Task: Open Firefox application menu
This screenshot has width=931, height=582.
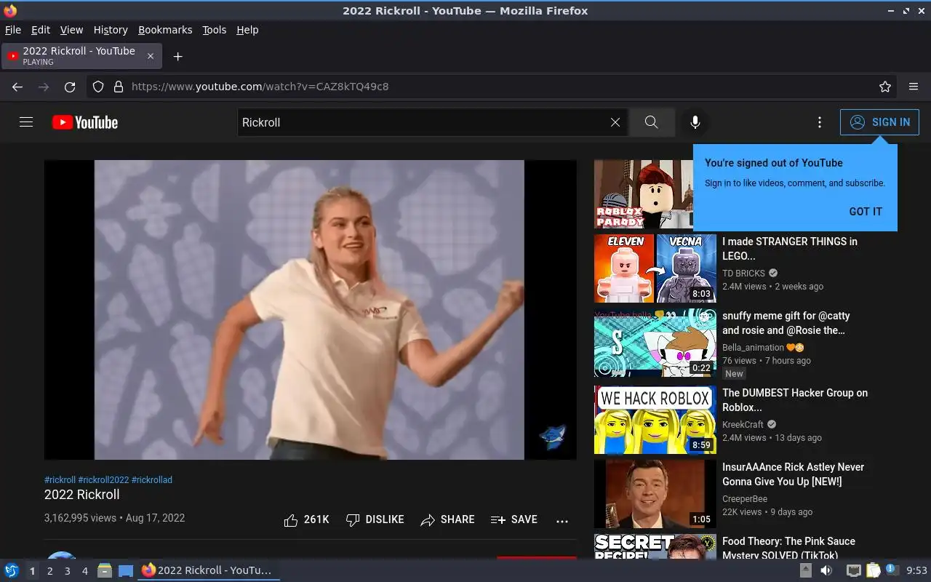Action: tap(914, 87)
